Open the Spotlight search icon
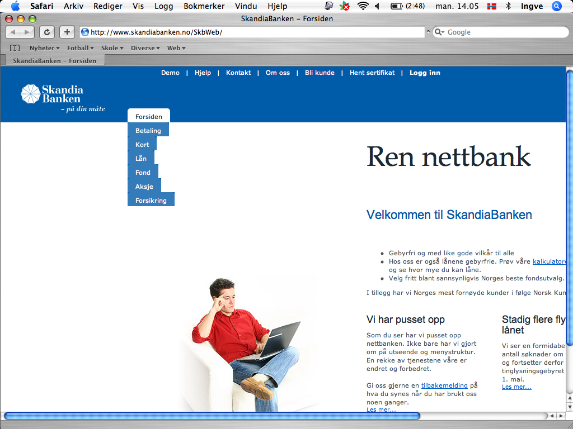The width and height of the screenshot is (573, 429). [557, 6]
